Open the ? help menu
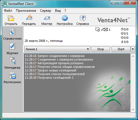The image size is (138, 120). click(65, 11)
